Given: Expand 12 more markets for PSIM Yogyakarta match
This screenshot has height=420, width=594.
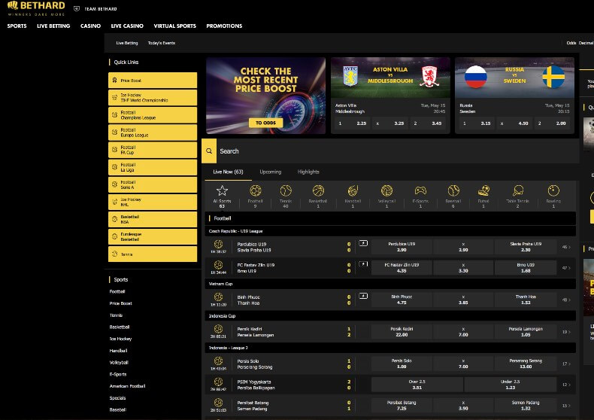Looking at the screenshot, I should (566, 385).
